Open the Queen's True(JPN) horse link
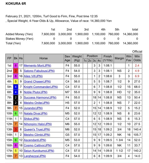The image size is (149, 163). [37, 129]
